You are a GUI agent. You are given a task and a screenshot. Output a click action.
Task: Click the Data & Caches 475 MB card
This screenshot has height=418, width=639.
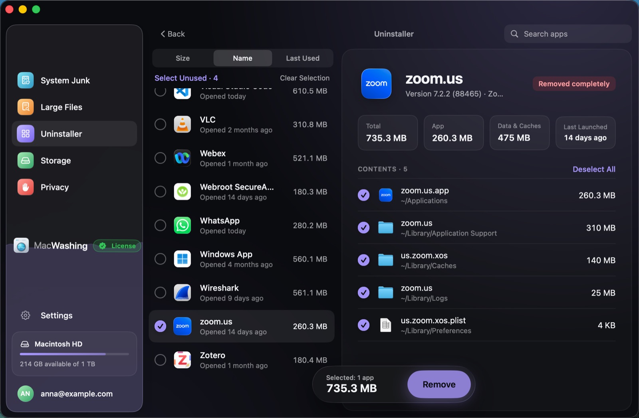520,133
